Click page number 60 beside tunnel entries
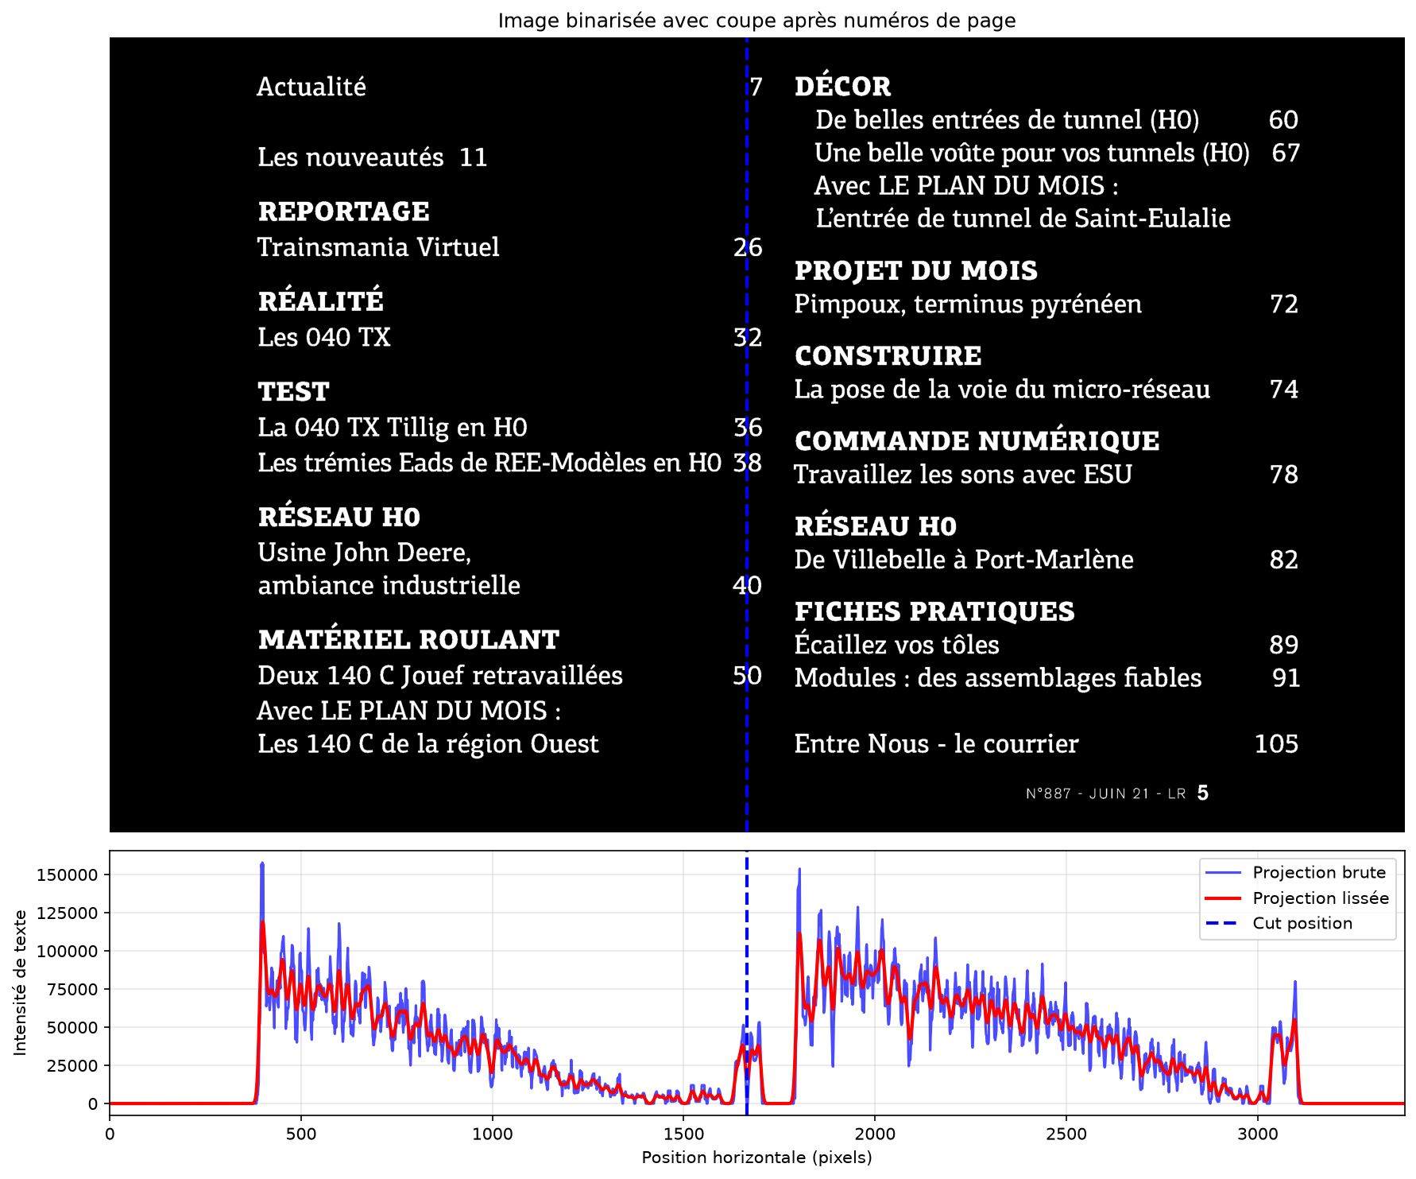Viewport: 1416px width, 1179px height. (x=1283, y=120)
